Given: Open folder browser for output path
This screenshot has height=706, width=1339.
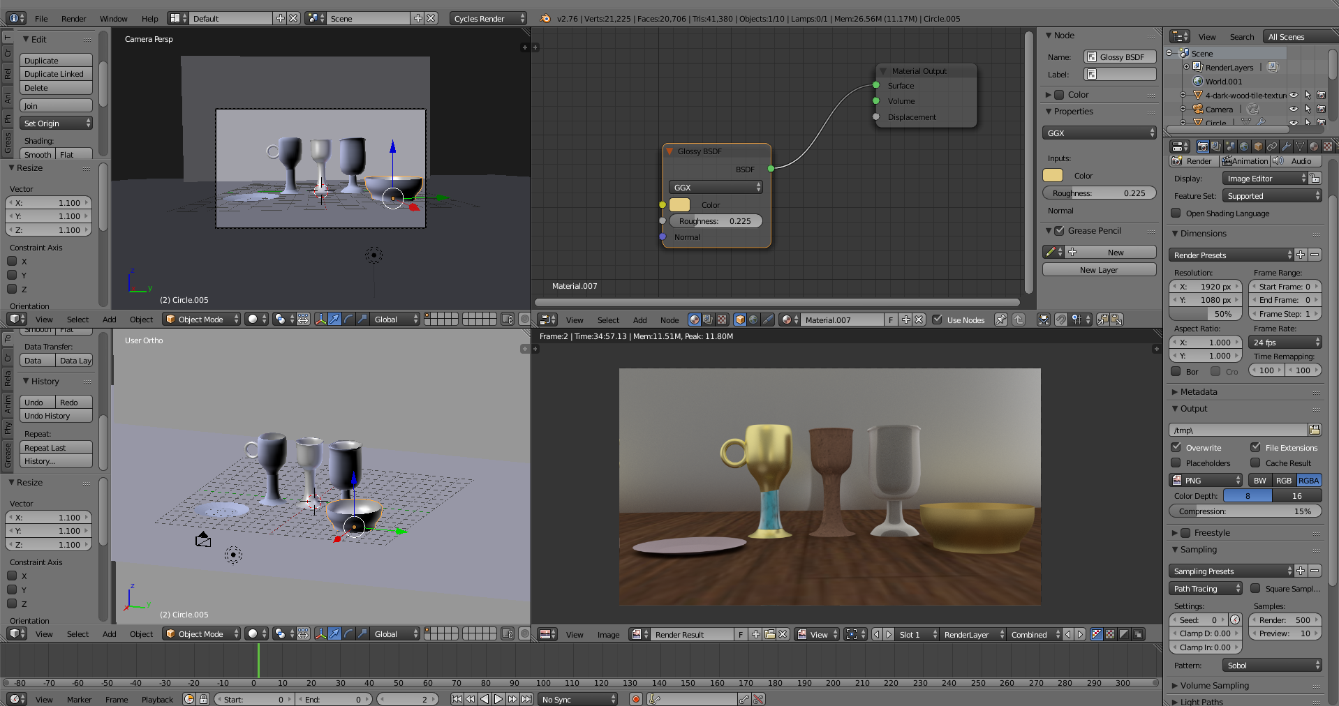Looking at the screenshot, I should 1315,430.
